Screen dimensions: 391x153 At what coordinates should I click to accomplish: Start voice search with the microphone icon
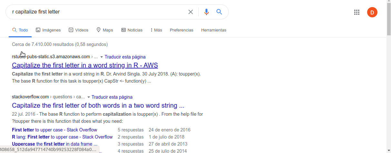[x=206, y=12]
